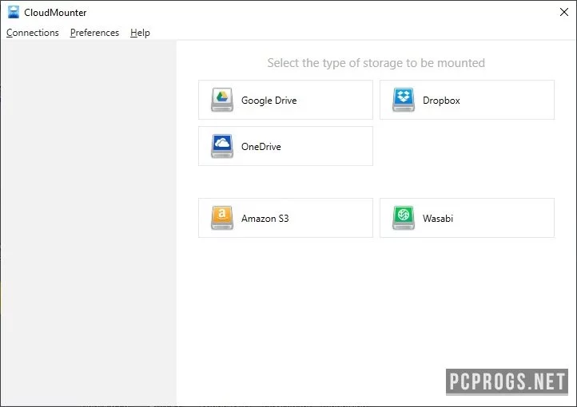This screenshot has height=407, width=577.
Task: Select the Wasabi label
Action: (x=438, y=219)
